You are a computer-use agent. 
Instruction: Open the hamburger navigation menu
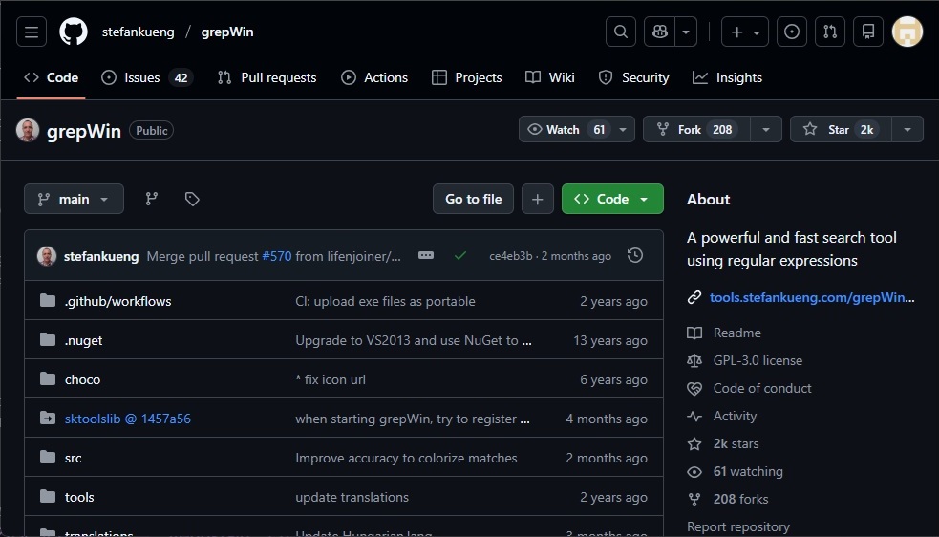click(x=32, y=32)
